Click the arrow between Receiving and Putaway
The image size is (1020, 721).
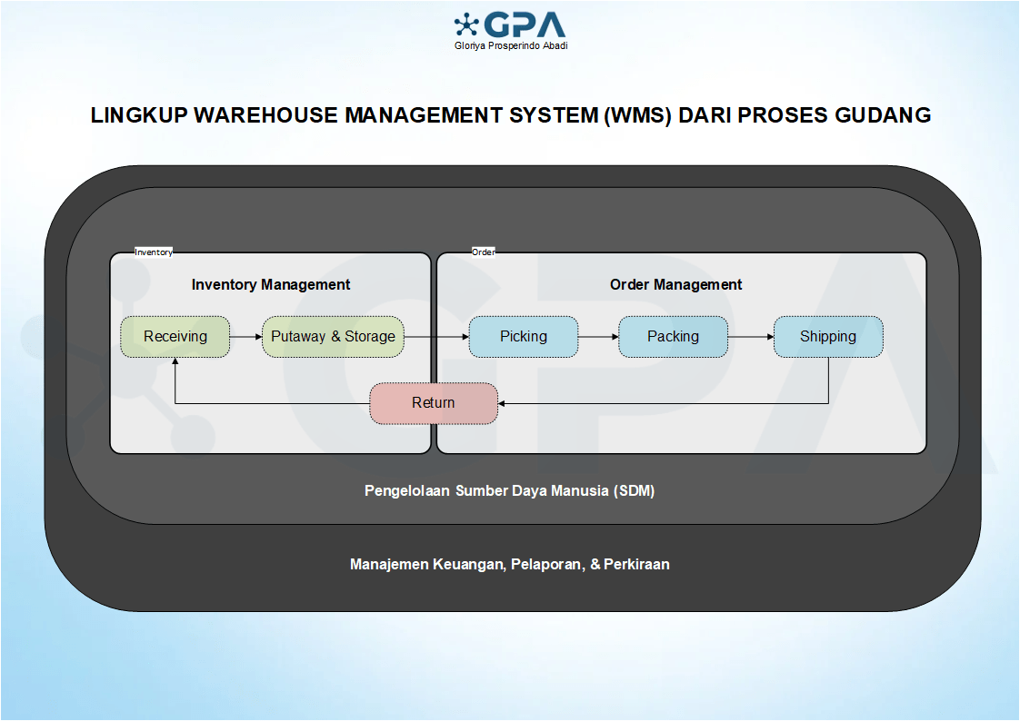[245, 336]
